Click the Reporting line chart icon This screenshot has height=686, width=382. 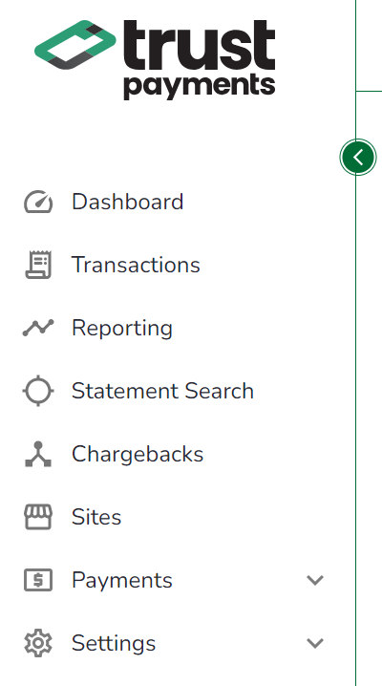pos(38,328)
